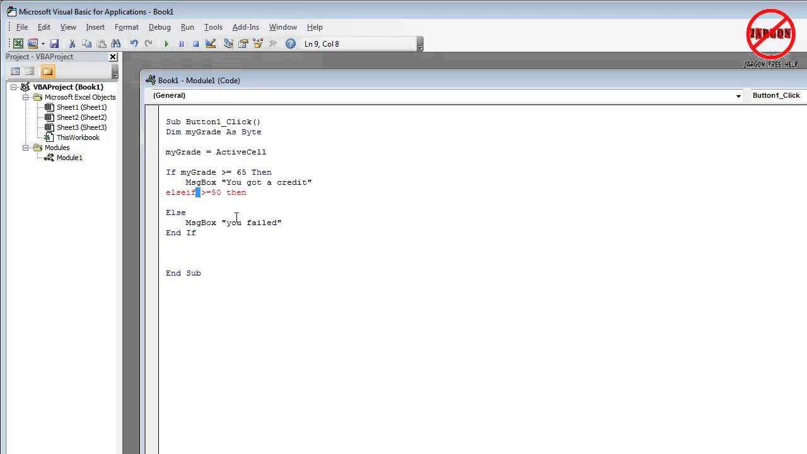Click the blue Help question mark icon
The height and width of the screenshot is (454, 807).
(290, 44)
